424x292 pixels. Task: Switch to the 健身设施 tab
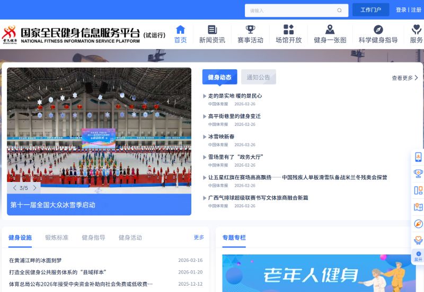pos(20,238)
